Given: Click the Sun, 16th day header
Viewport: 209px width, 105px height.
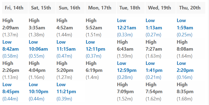Looking at the screenshot, I should tap(70, 8).
